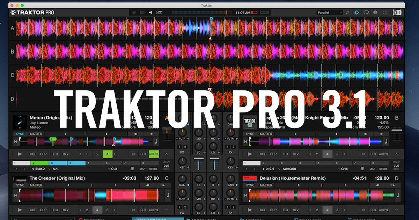
Task: Collapse Deck A advanced panel chevron
Action: point(166,154)
